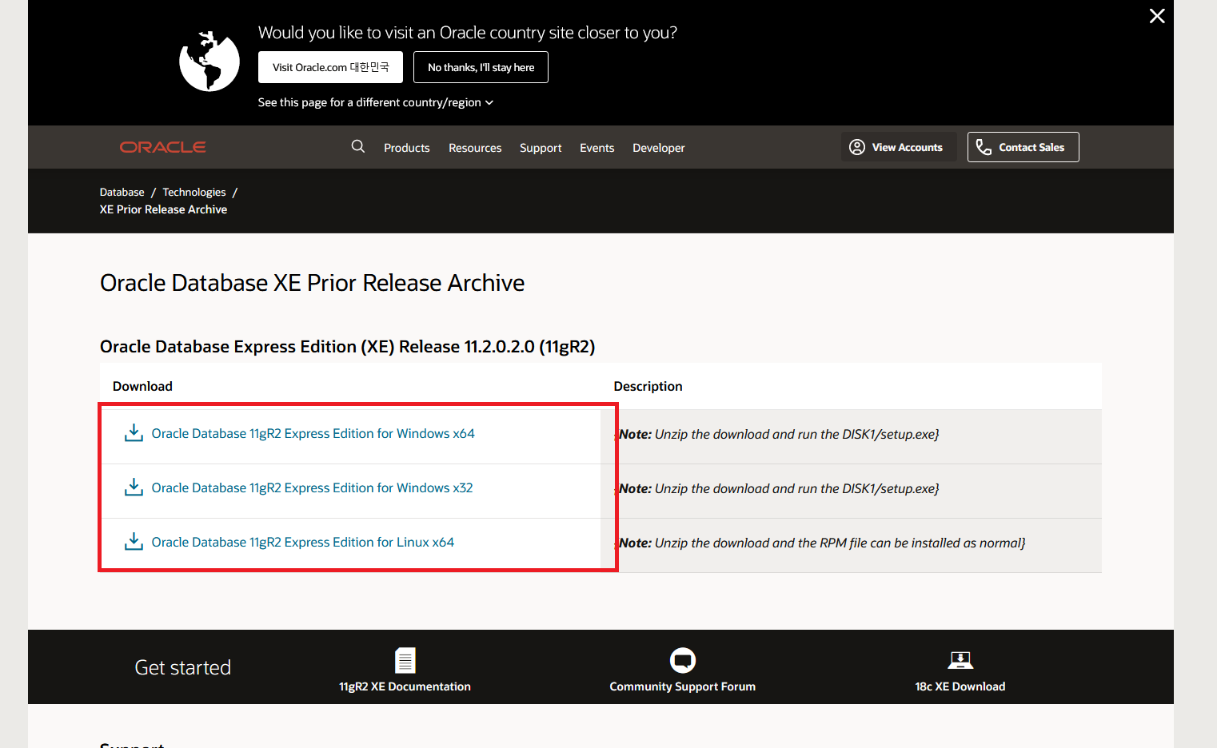
Task: Click the globe icon in country banner
Action: pos(209,62)
